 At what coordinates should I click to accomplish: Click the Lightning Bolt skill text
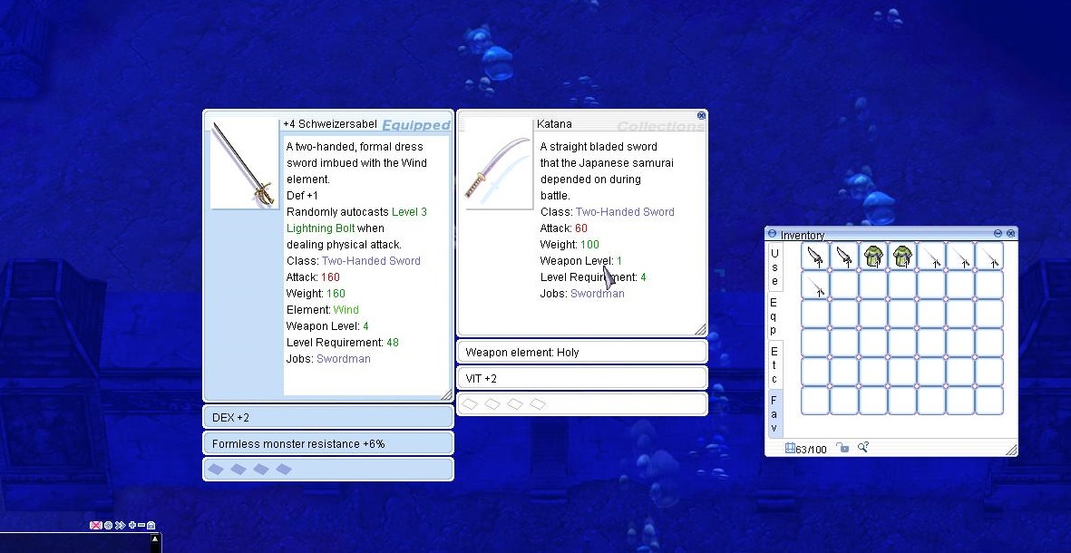pyautogui.click(x=320, y=228)
